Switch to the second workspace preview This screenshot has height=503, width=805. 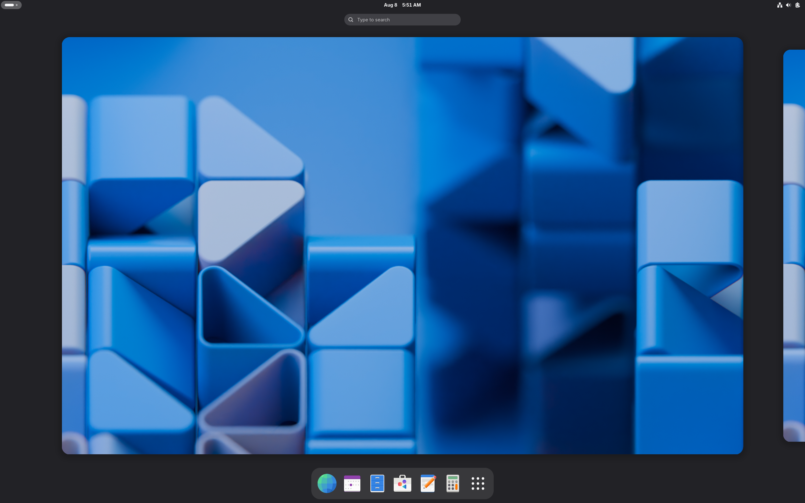[x=794, y=246]
